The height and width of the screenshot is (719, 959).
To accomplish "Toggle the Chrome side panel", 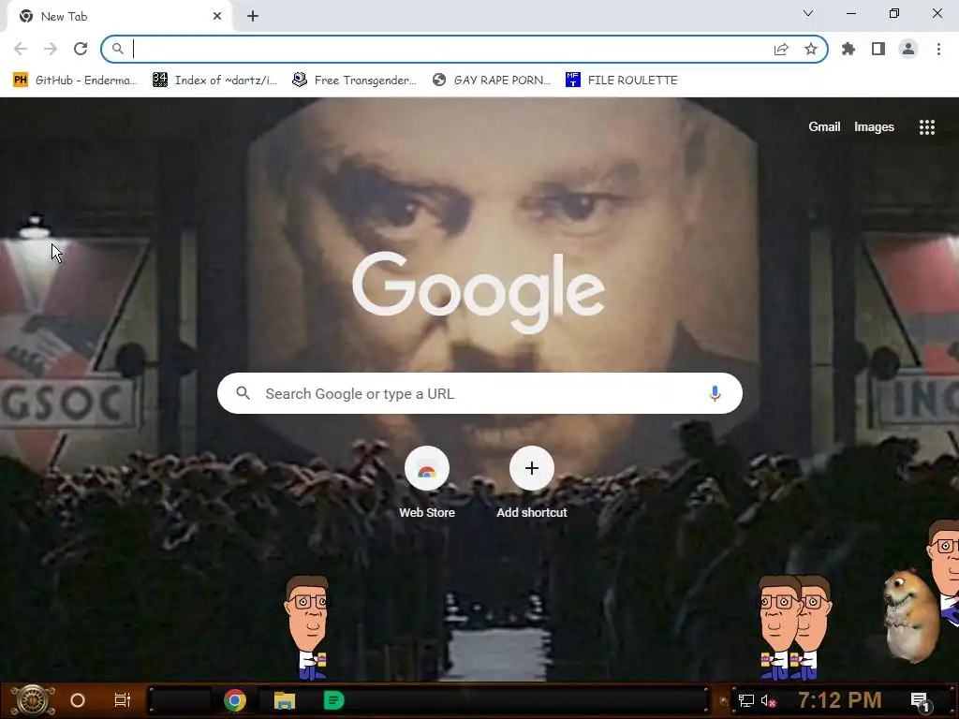I will pos(878,49).
